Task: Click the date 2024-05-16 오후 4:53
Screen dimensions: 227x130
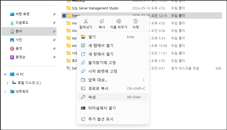Action: (149, 8)
